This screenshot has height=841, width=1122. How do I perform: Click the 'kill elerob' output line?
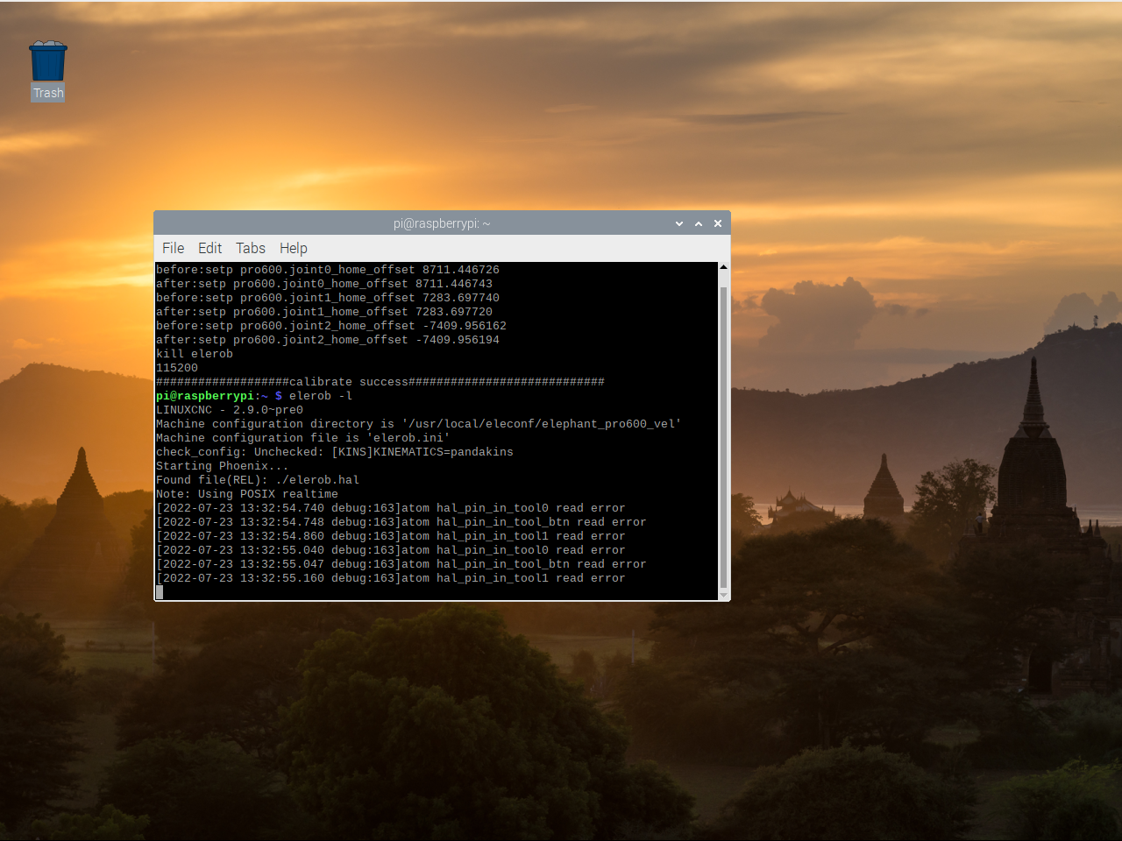point(195,354)
